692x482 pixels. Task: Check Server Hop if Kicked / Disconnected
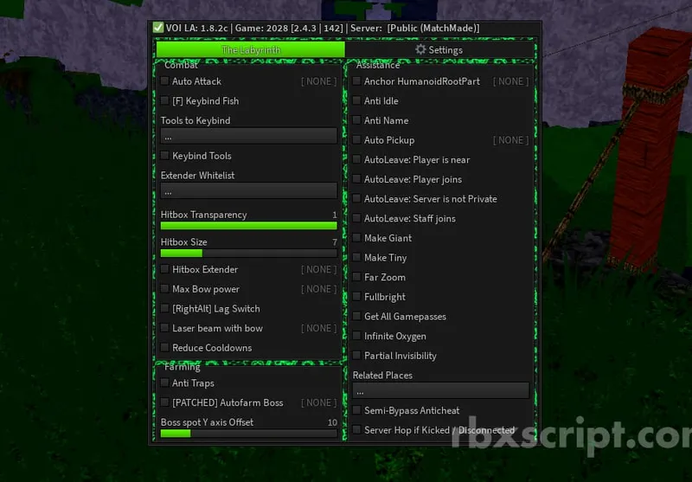[356, 429]
